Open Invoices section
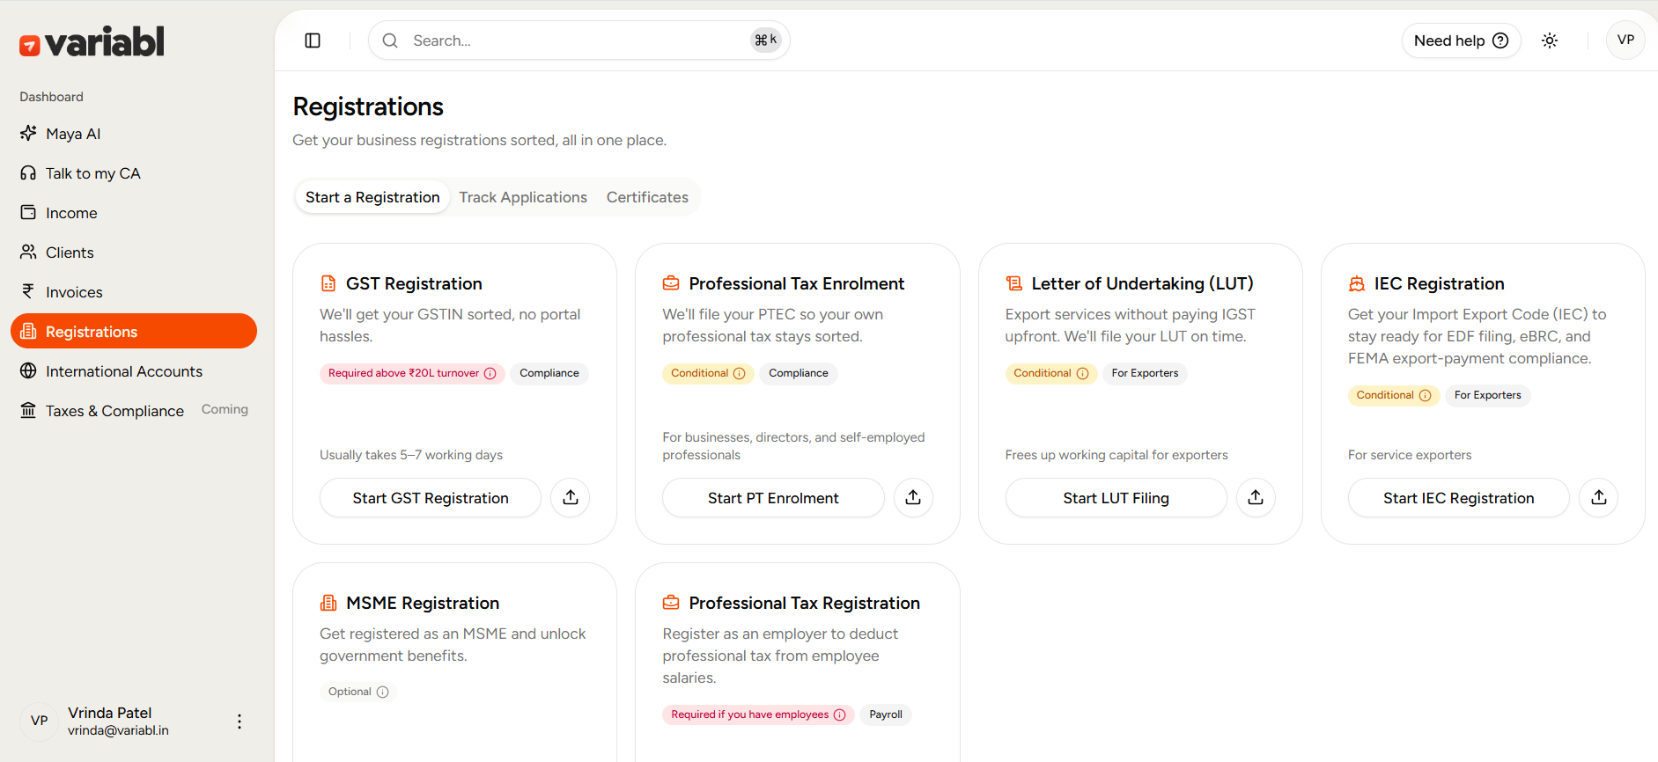This screenshot has height=762, width=1658. 134,292
